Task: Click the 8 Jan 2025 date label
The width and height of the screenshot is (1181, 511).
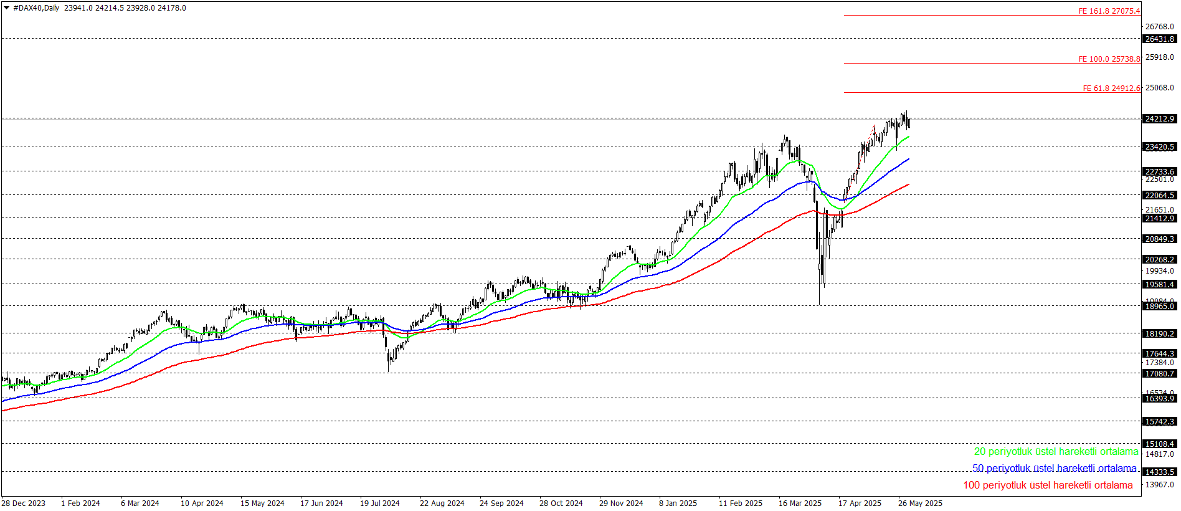Action: click(678, 503)
